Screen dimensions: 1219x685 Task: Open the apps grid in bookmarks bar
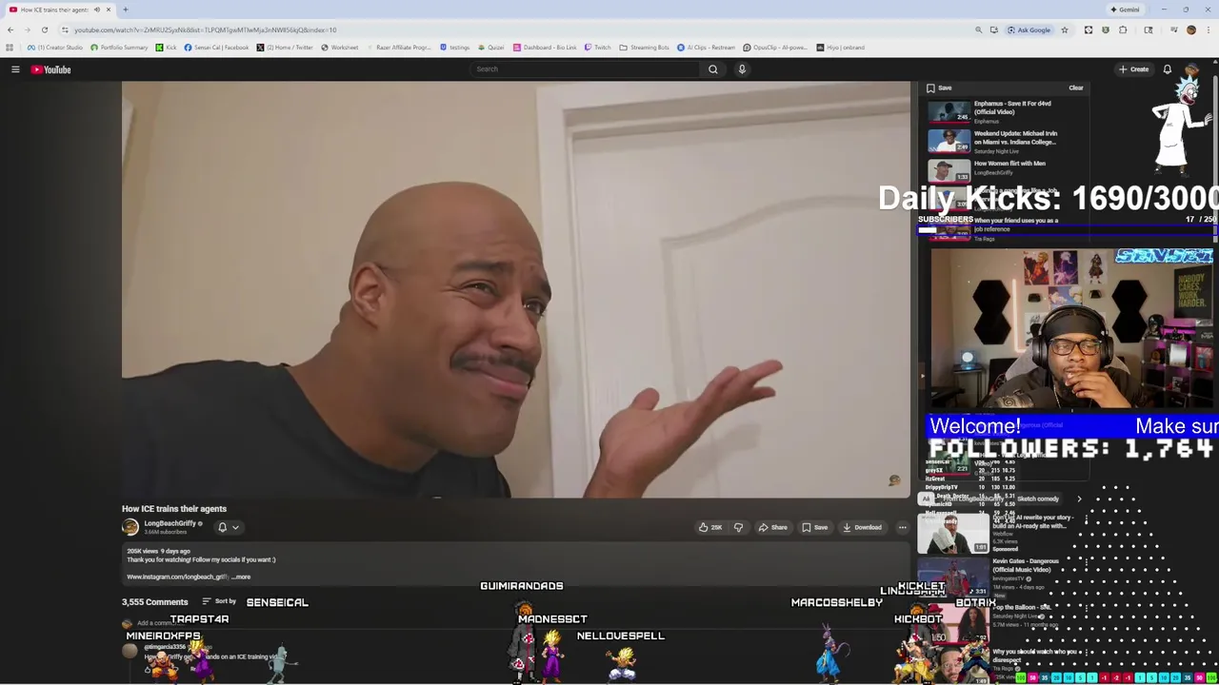click(10, 48)
